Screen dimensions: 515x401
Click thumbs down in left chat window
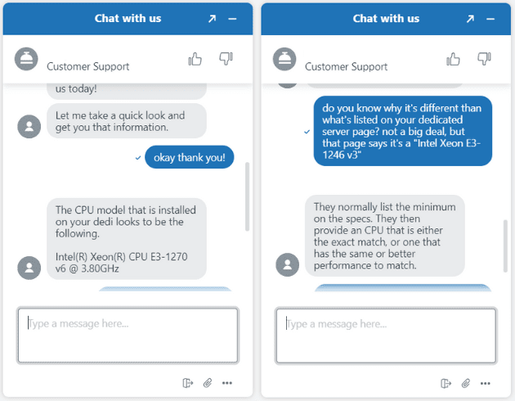click(x=226, y=59)
